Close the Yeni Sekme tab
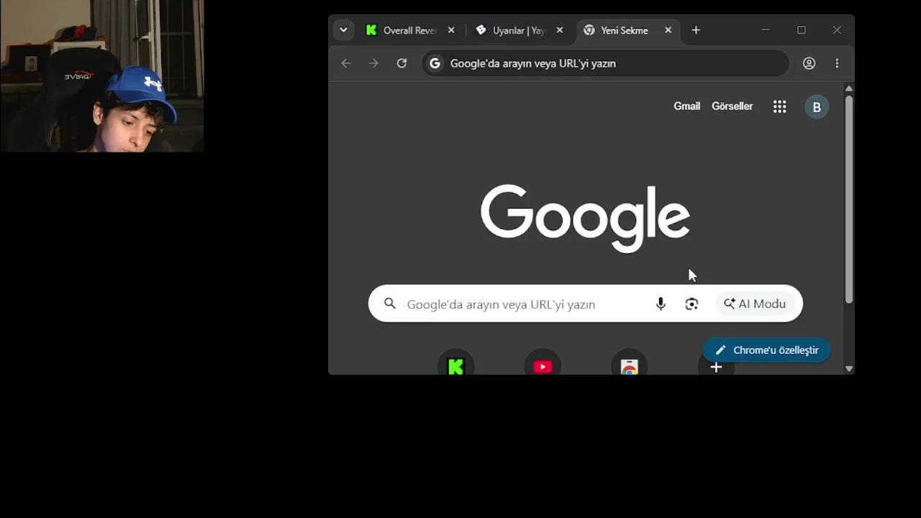This screenshot has width=921, height=518. pos(668,30)
